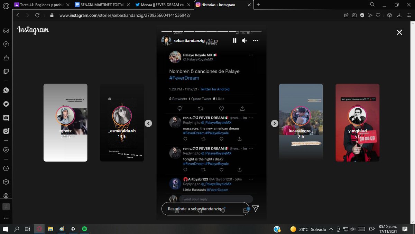The image size is (415, 234).
Task: Click the story progress bar
Action: click(x=211, y=31)
